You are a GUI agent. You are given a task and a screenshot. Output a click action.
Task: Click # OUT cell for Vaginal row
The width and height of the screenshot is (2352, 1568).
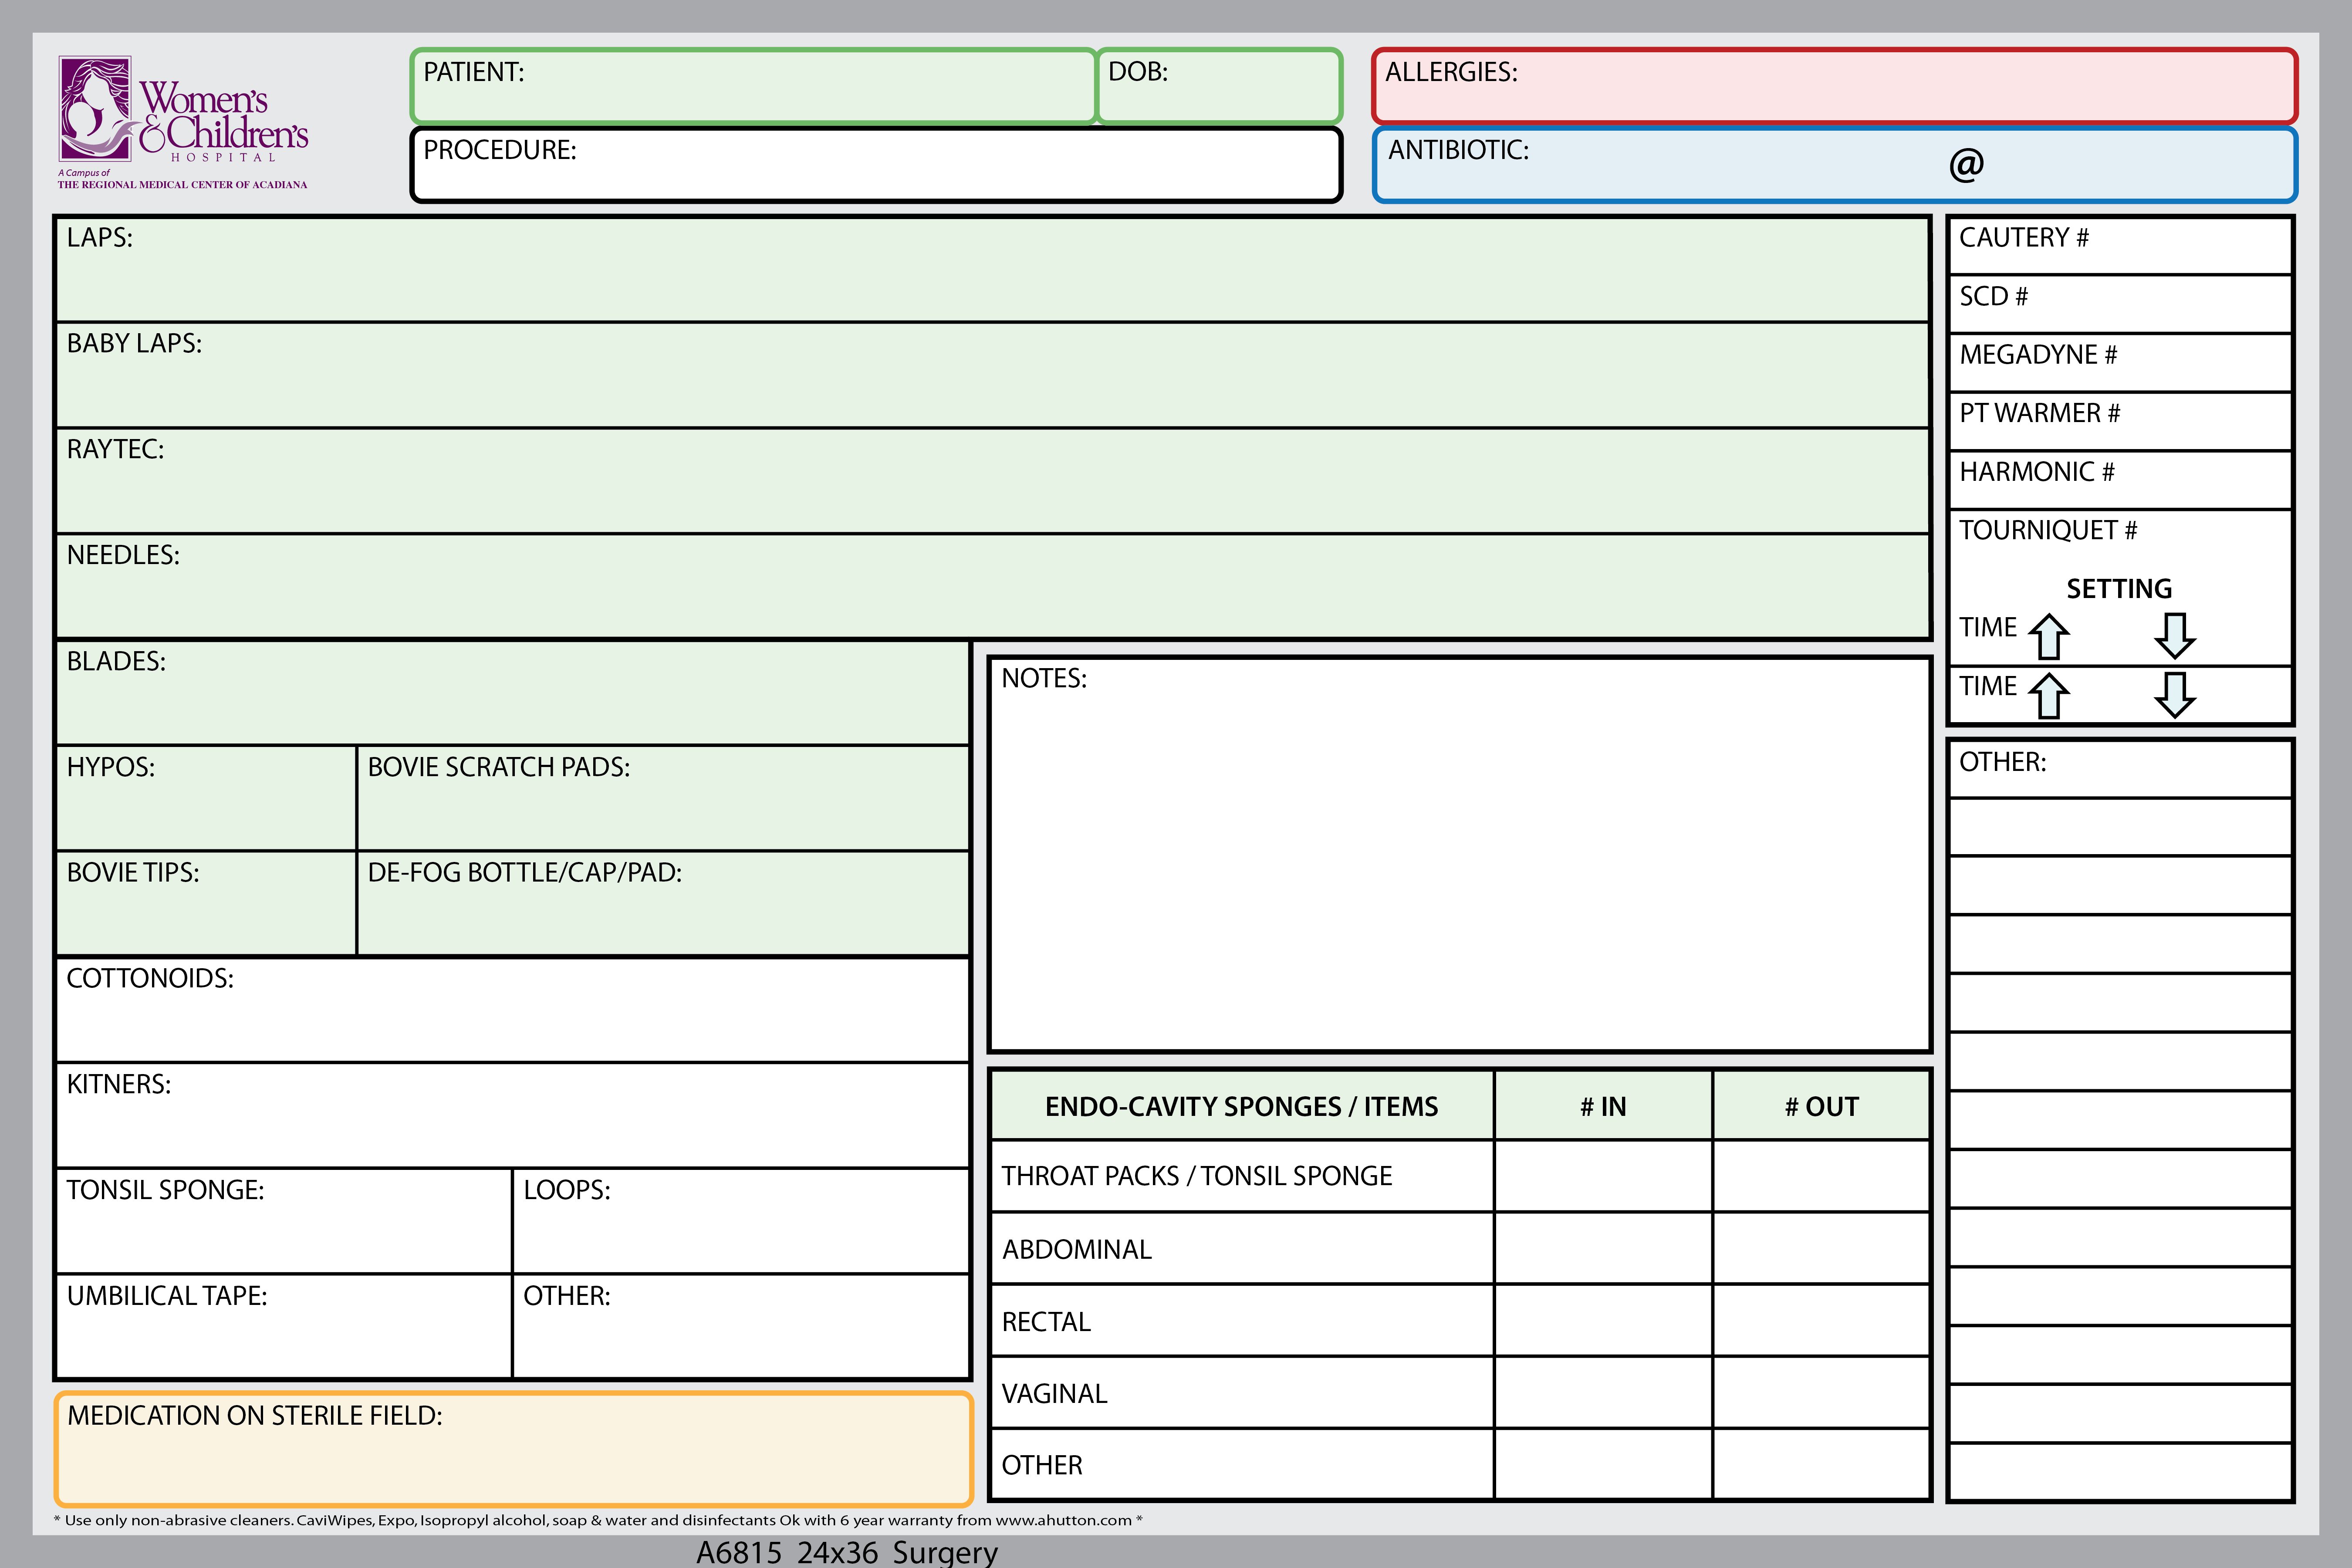click(x=1821, y=1392)
